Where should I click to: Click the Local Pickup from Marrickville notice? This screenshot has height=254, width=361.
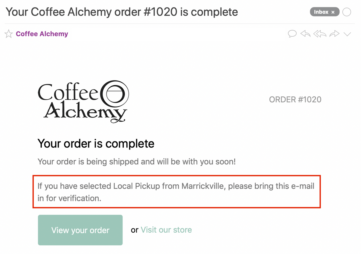click(x=177, y=192)
